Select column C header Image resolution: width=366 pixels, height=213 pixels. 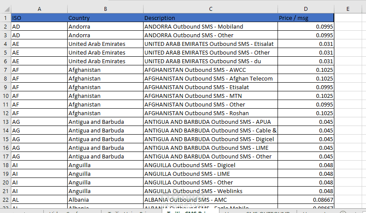211,9
